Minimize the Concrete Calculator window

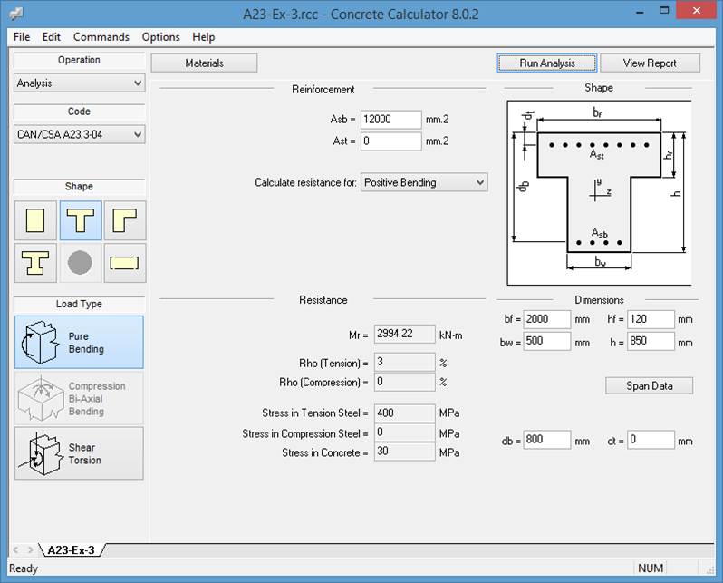[x=639, y=12]
